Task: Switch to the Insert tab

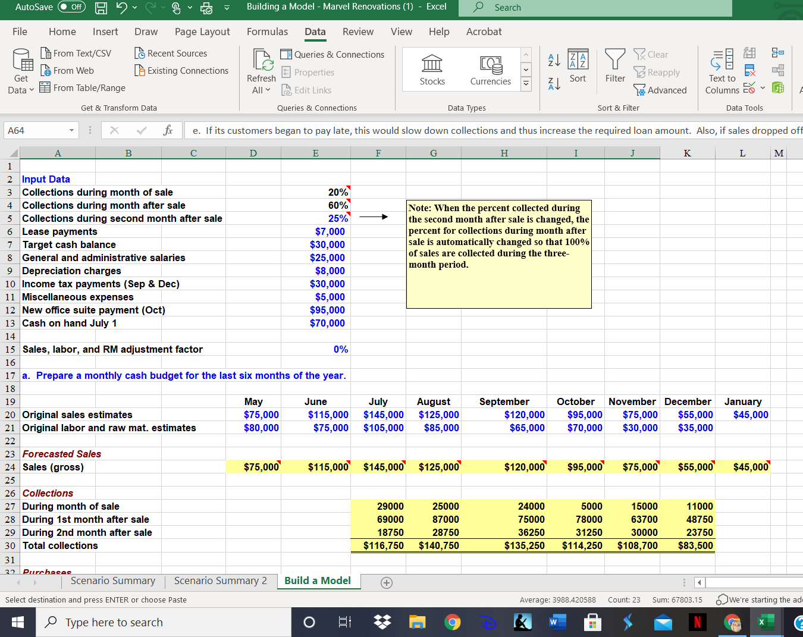Action: (105, 32)
